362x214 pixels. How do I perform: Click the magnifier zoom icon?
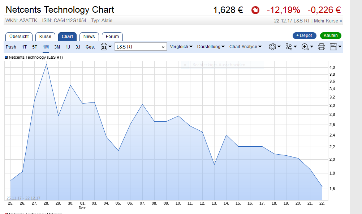click(x=305, y=47)
